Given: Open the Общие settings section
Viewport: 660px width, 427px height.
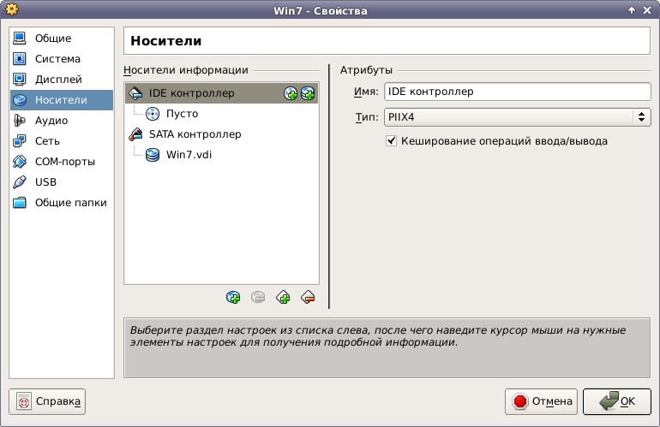Looking at the screenshot, I should pos(62,39).
